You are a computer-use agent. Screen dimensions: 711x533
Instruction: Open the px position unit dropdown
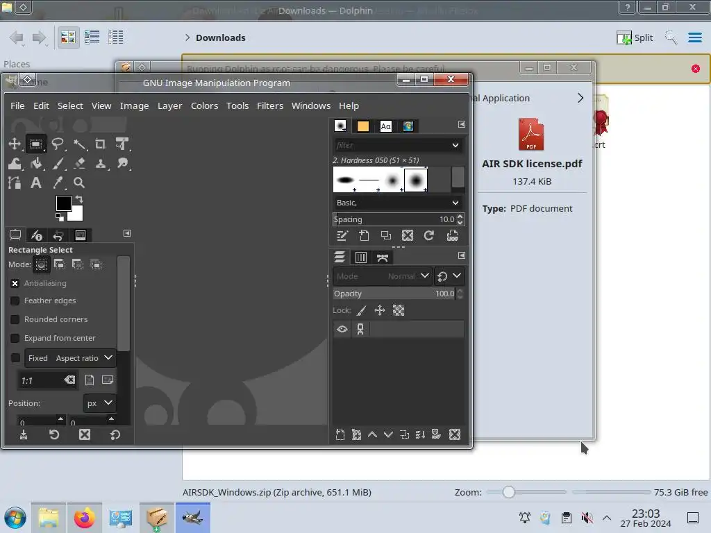tap(99, 403)
